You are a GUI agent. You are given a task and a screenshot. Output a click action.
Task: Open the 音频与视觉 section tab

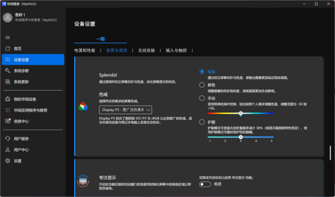[117, 51]
